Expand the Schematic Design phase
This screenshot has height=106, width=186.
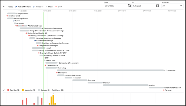tap(28, 26)
